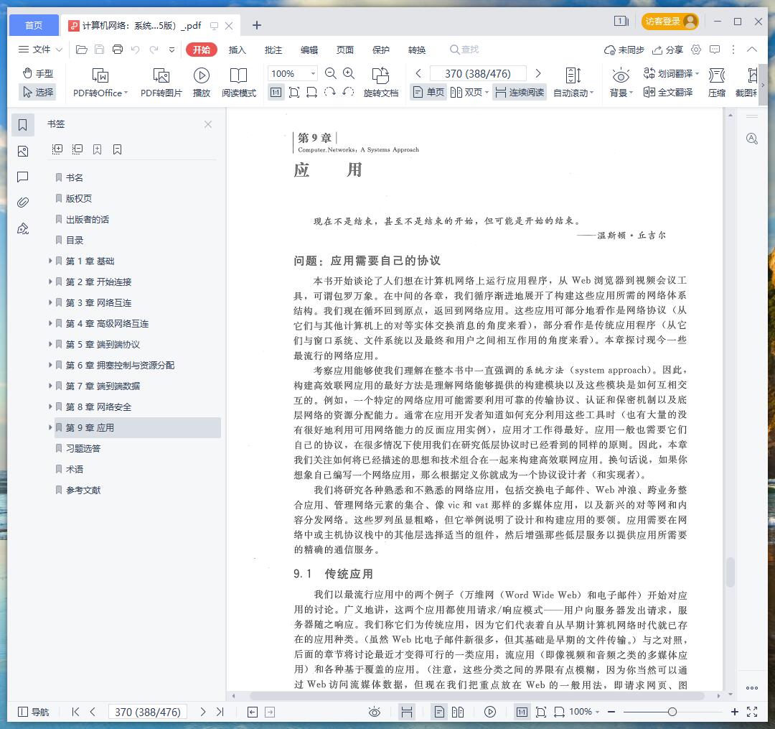Show the thumbnail panel via sidebar image icon
This screenshot has width=775, height=729.
[23, 152]
